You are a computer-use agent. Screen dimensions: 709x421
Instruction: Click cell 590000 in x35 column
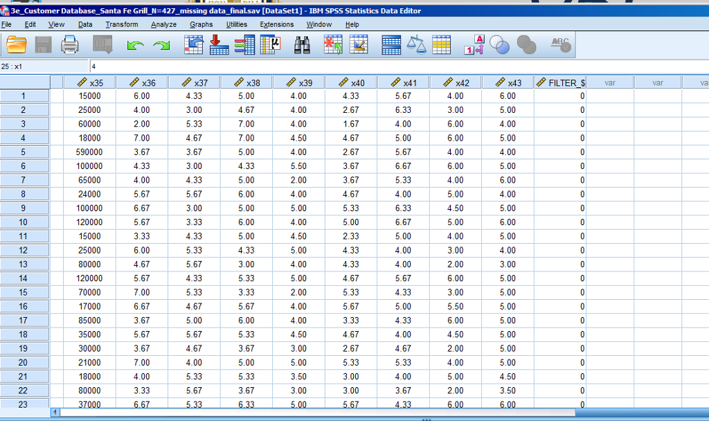tap(89, 152)
